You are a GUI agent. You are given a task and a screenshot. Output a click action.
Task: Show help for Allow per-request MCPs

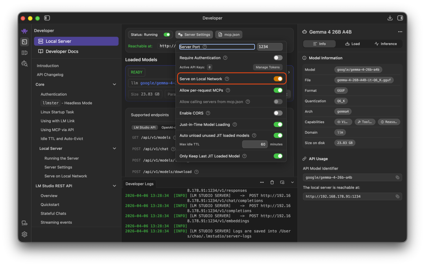228,90
